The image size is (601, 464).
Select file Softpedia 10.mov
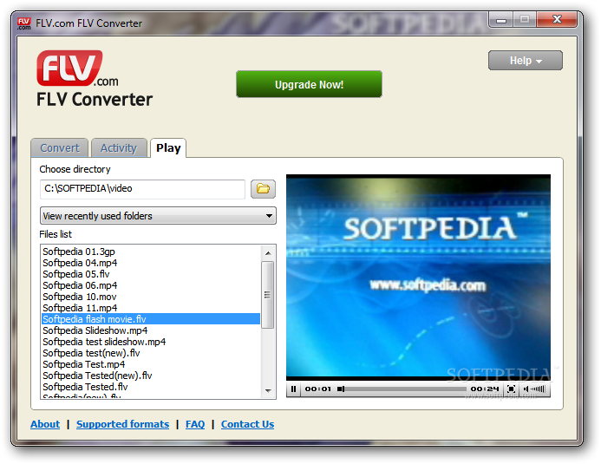[x=151, y=297]
